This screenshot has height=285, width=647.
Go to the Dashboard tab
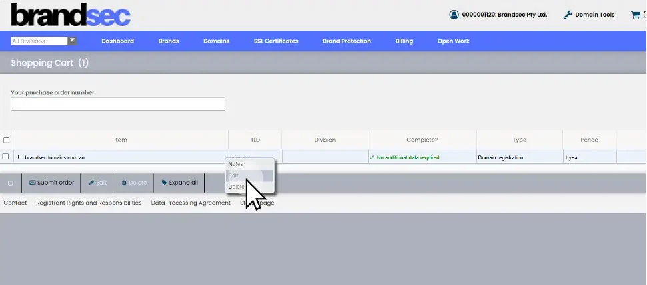point(117,41)
